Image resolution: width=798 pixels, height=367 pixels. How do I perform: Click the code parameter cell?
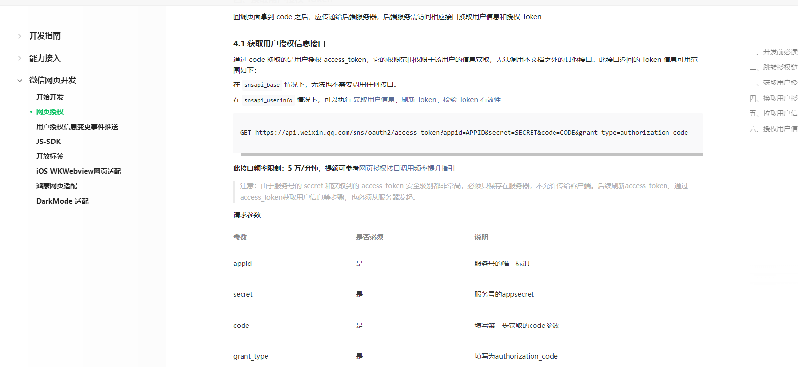coord(241,326)
